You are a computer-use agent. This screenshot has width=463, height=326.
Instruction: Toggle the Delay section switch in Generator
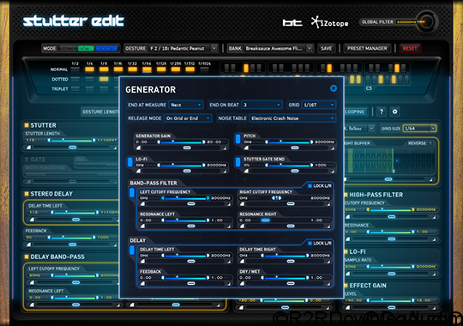132,250
